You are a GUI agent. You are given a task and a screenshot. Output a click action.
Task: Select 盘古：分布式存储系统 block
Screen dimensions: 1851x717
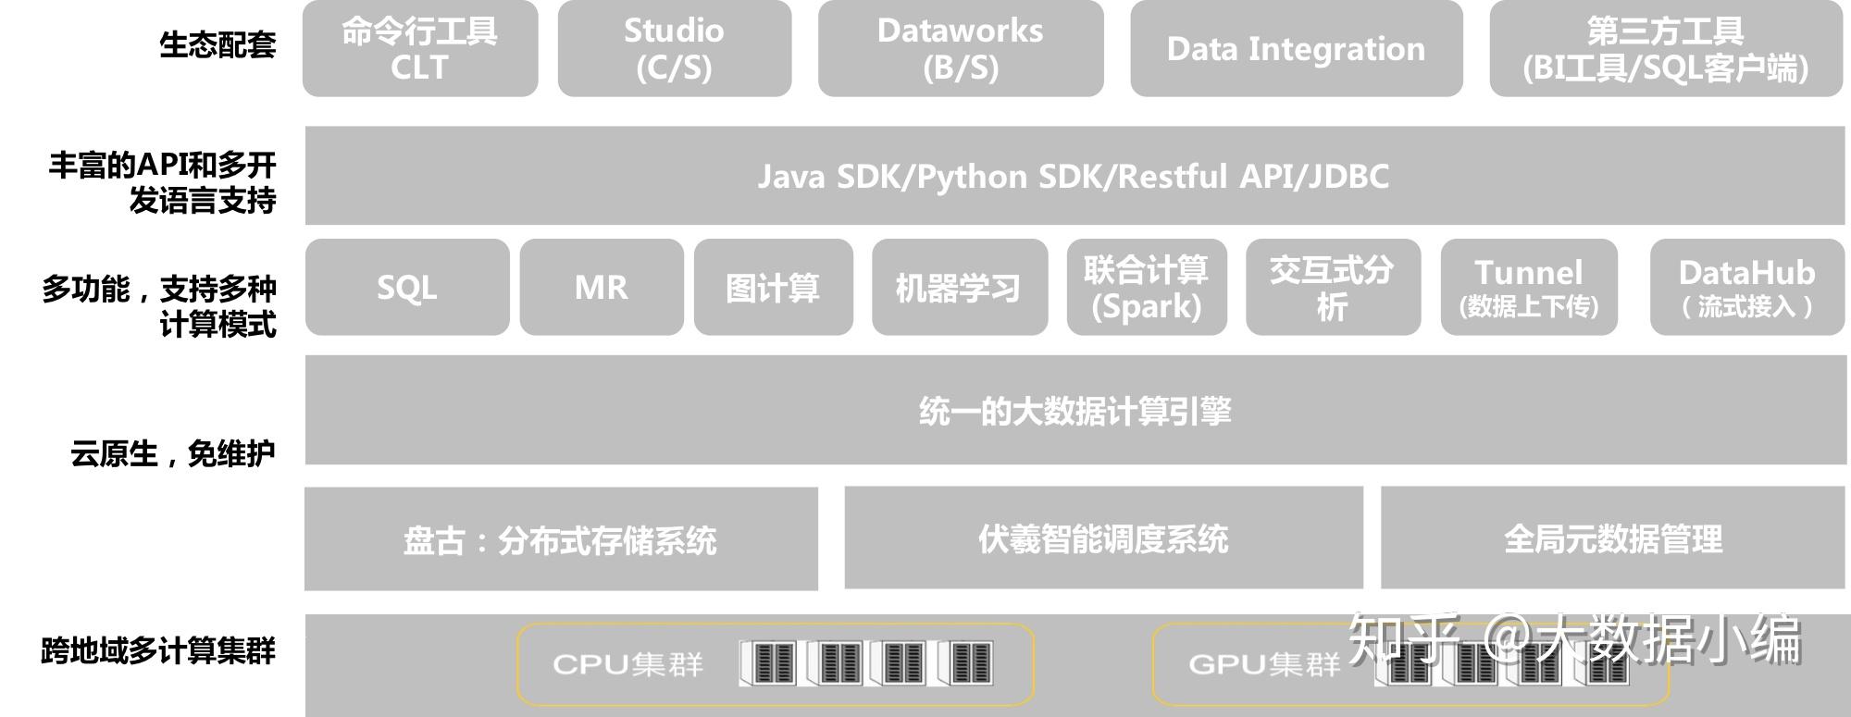[x=561, y=539]
